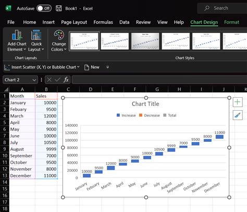Click the Excel app logo icon
Image resolution: width=247 pixels, height=212 pixels.
8,8
